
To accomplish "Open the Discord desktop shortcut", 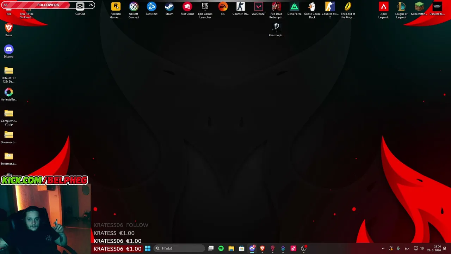I will pos(9,52).
